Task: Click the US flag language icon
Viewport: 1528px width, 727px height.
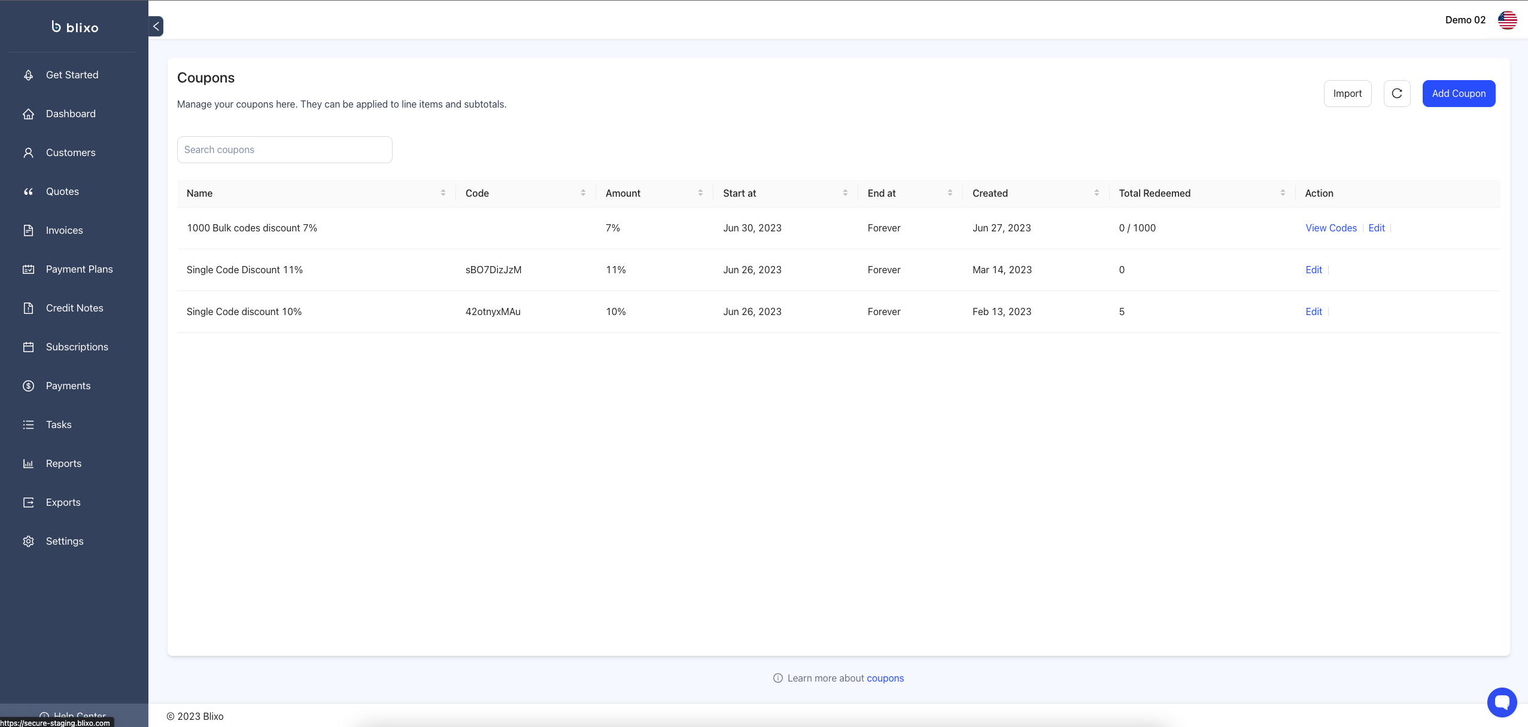Action: click(x=1507, y=20)
